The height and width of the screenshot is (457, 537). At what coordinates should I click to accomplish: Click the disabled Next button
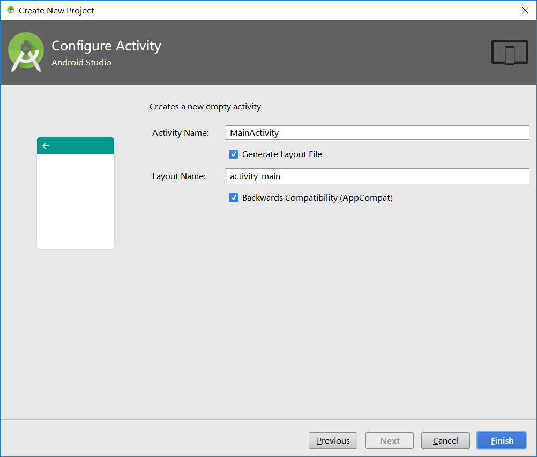[389, 440]
